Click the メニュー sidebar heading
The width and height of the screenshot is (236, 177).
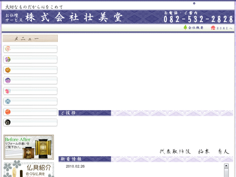[x=30, y=38]
